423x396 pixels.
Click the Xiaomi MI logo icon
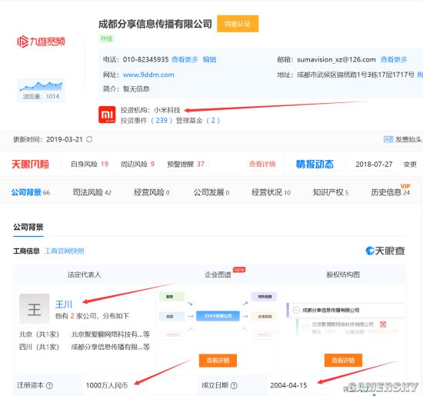pyautogui.click(x=107, y=115)
